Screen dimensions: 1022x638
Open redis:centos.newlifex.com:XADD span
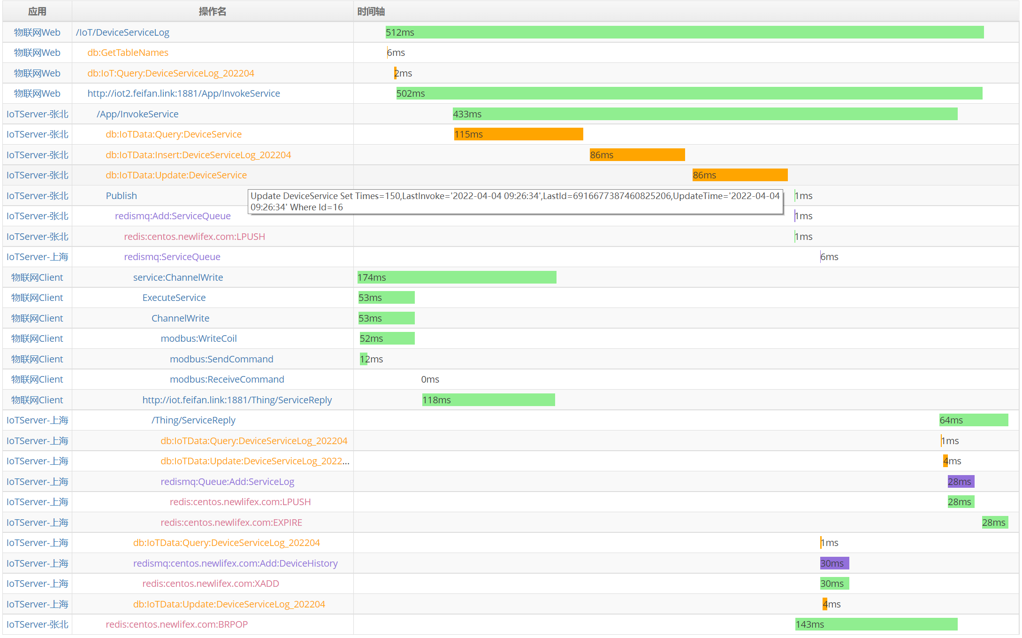211,584
